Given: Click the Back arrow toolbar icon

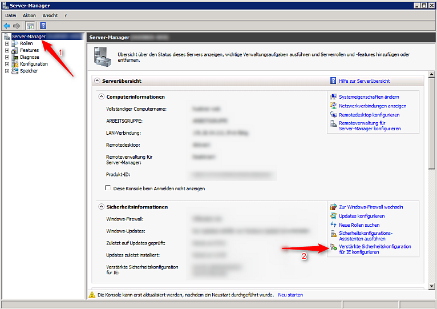Looking at the screenshot, I should pos(7,26).
